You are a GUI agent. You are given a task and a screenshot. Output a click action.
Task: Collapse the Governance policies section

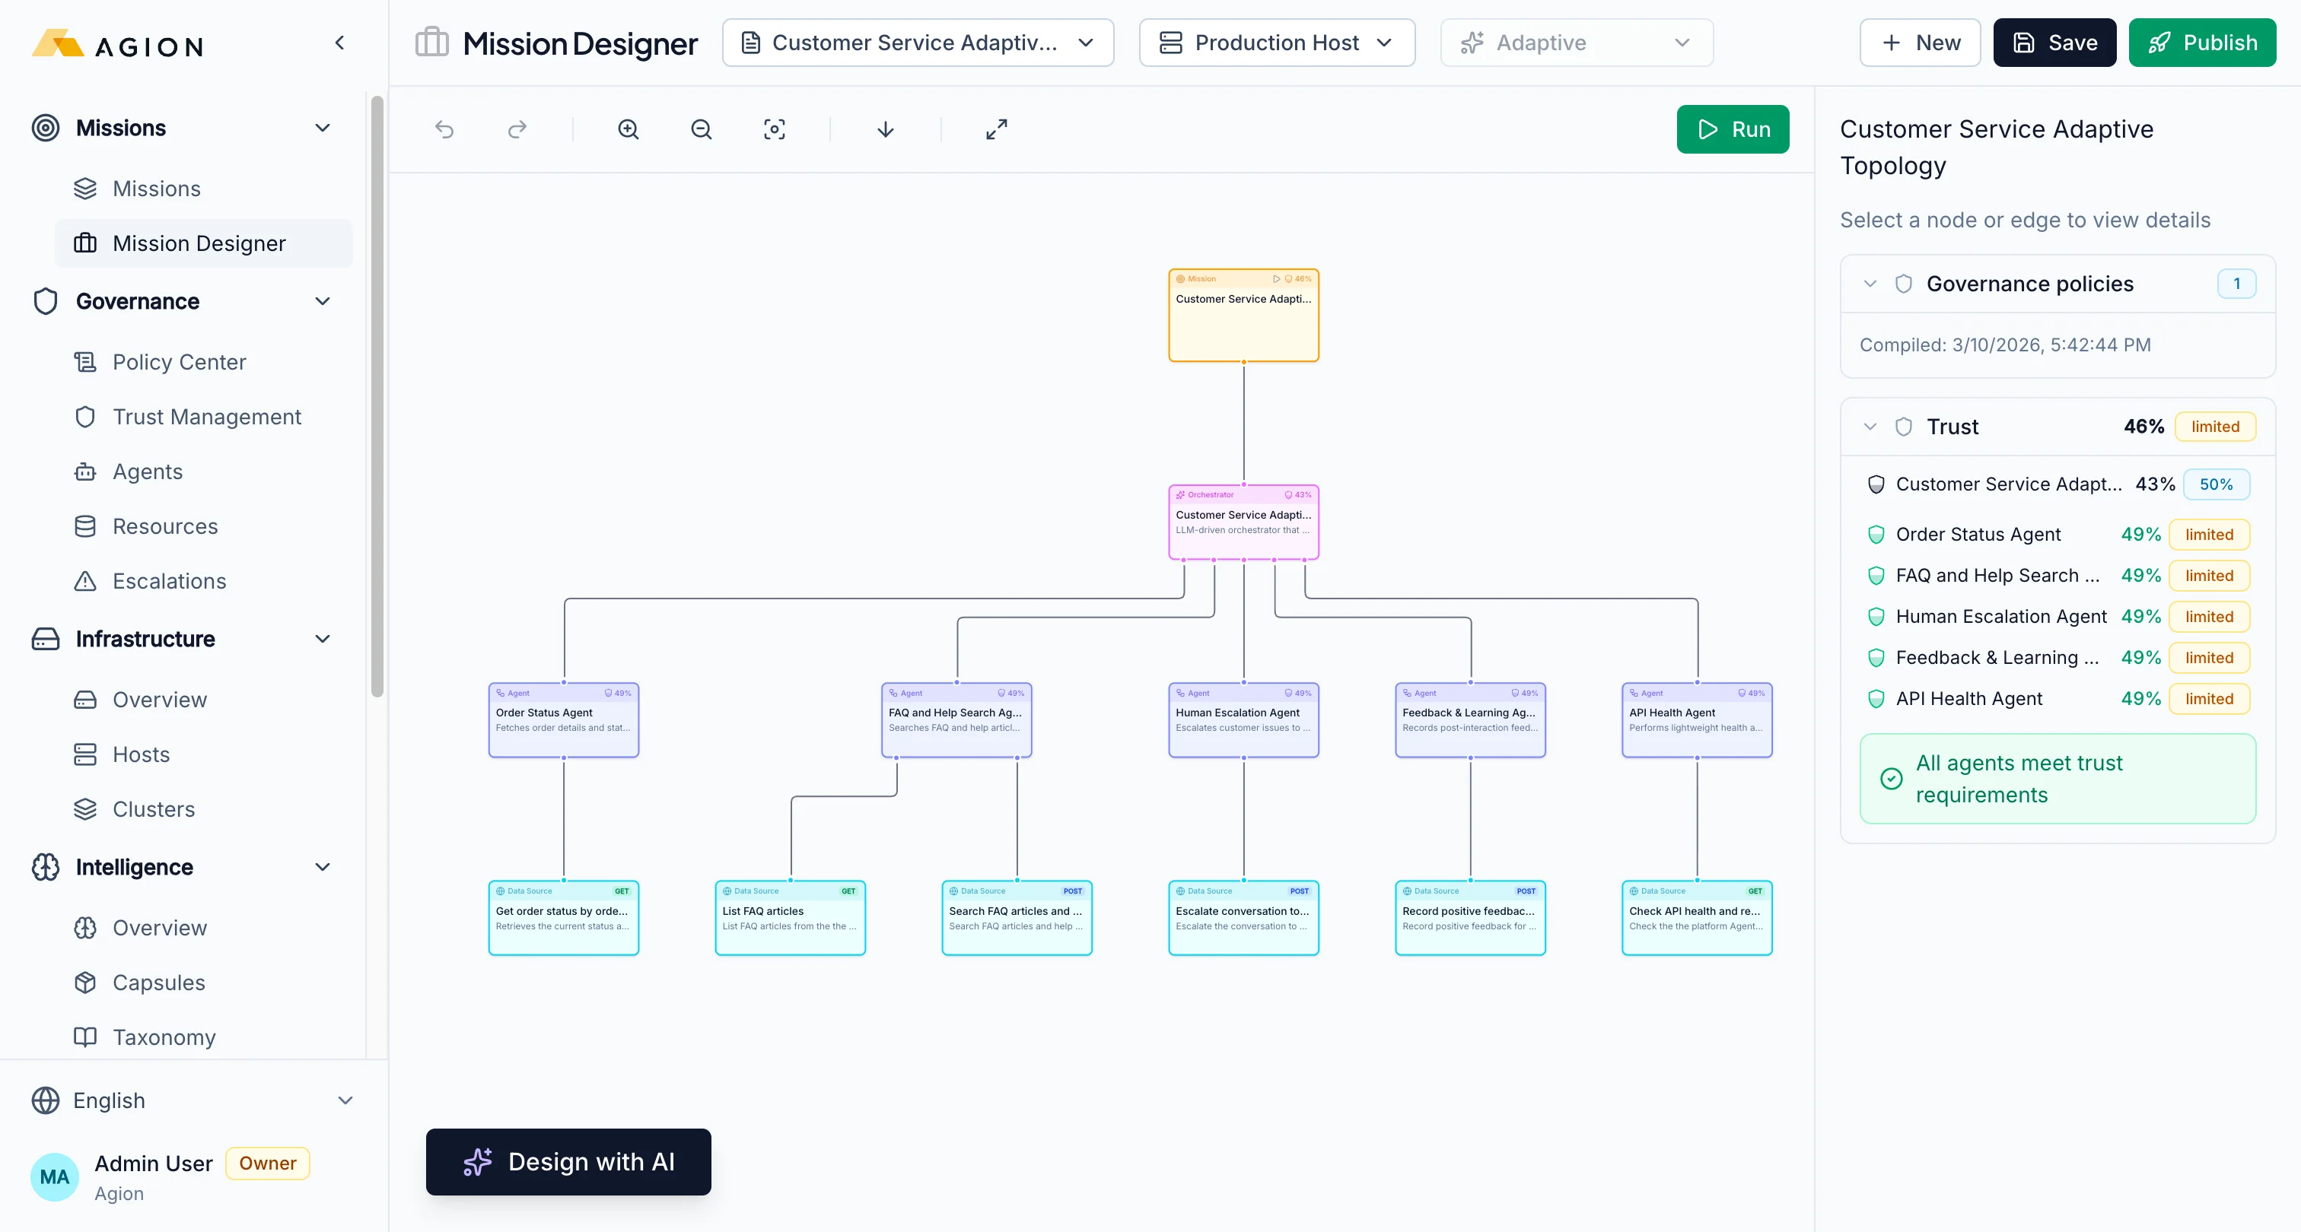1870,284
